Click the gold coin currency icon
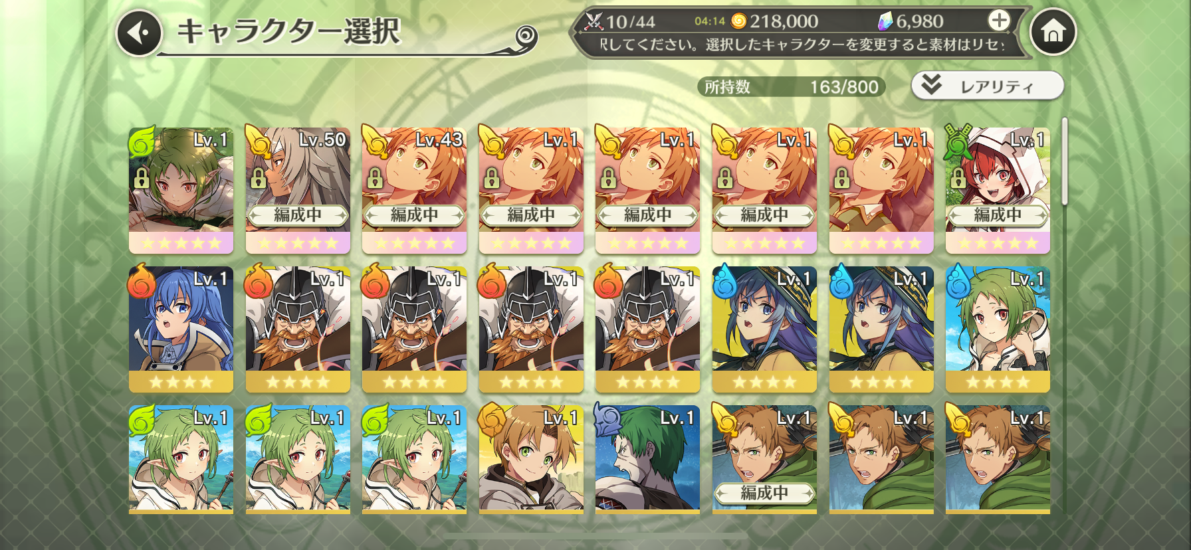1191x550 pixels. tap(738, 21)
